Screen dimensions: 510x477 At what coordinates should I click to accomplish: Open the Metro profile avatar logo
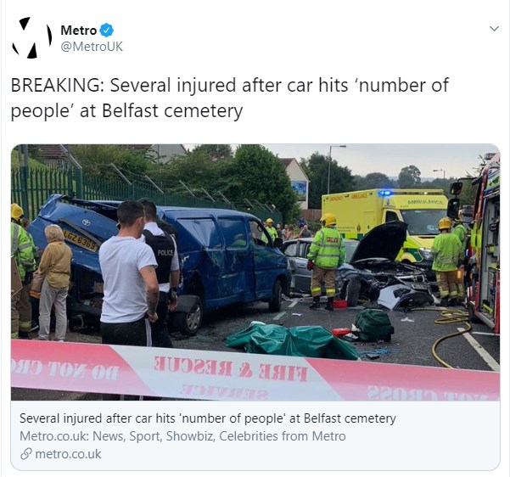32,37
